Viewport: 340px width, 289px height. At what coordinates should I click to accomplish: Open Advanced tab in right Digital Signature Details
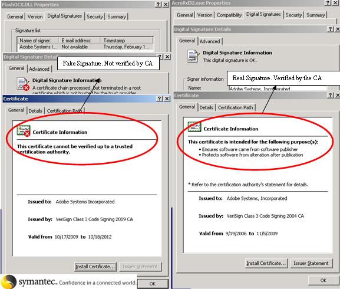pyautogui.click(x=210, y=41)
